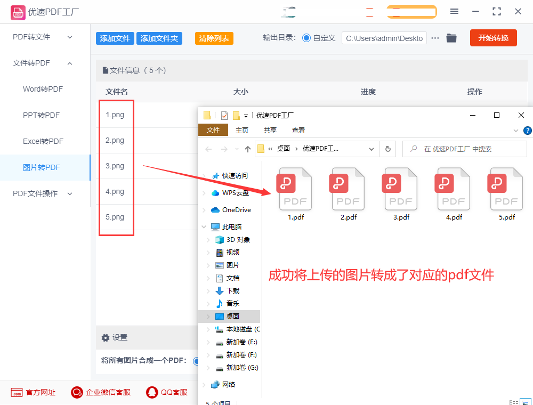
Task: Click the Explorer forward arrow
Action: coord(224,149)
